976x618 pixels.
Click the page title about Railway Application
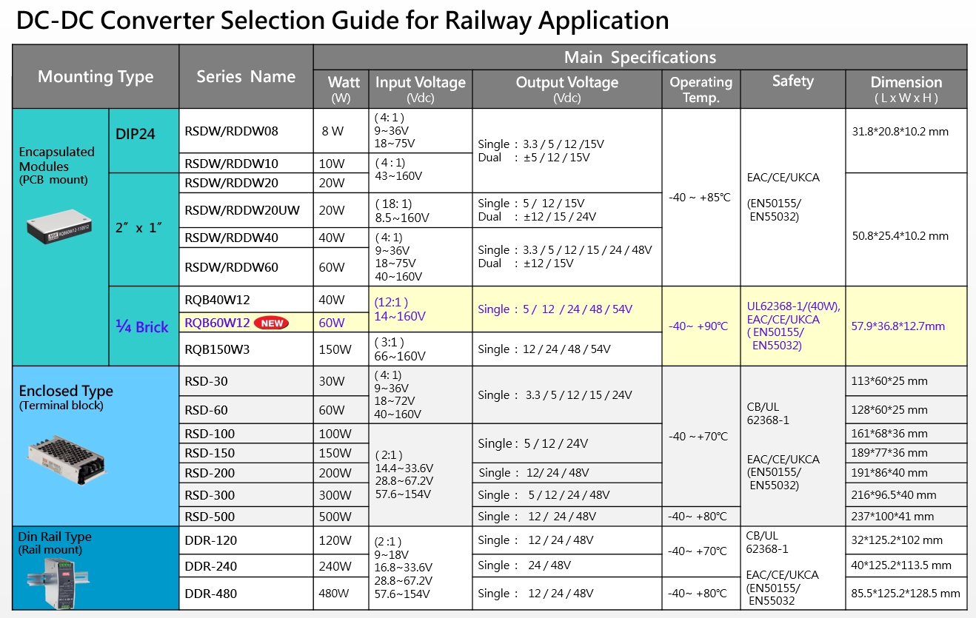point(342,21)
